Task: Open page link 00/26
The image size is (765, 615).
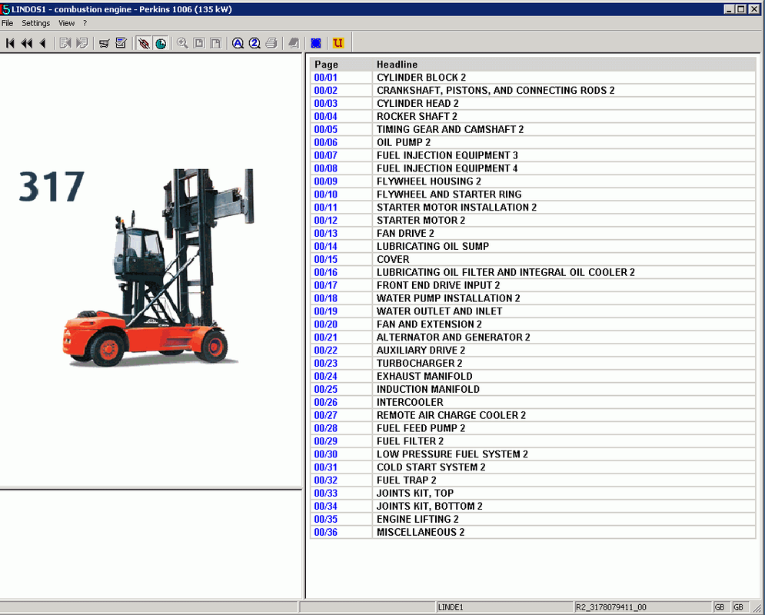Action: [x=325, y=402]
